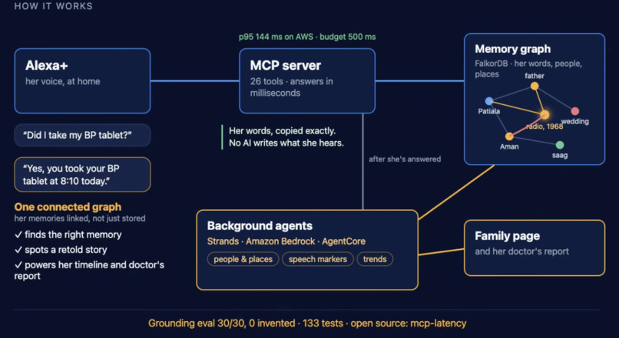Click "and her doctor's report" subtitle
The height and width of the screenshot is (338, 619).
point(522,251)
